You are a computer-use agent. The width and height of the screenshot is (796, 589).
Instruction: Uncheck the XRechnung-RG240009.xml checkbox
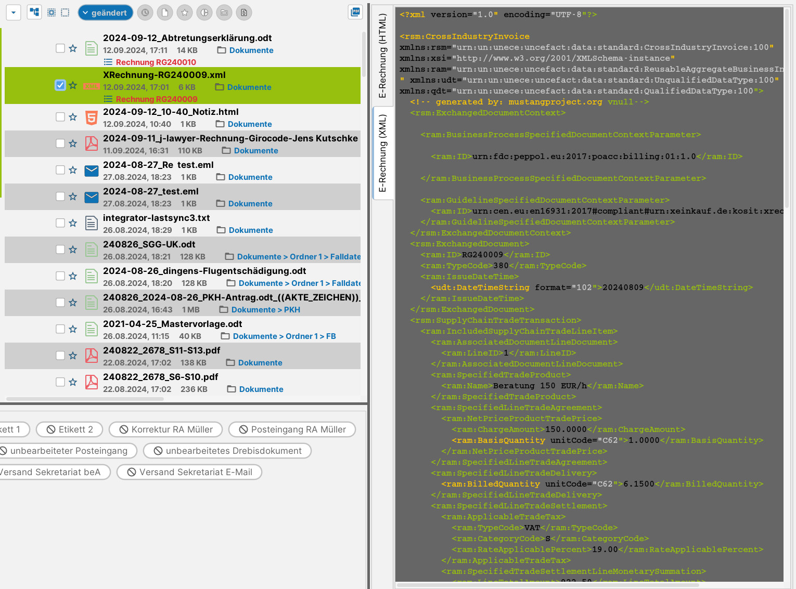(x=60, y=85)
